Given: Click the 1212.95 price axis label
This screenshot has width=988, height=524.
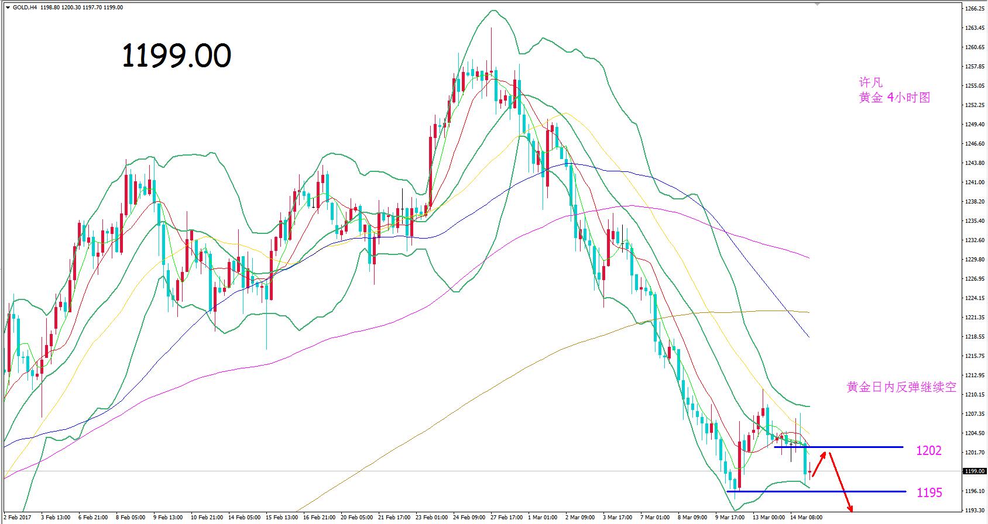Looking at the screenshot, I should [975, 375].
